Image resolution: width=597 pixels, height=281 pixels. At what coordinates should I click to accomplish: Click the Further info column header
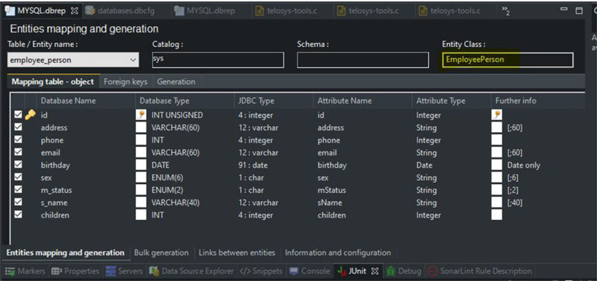pos(537,101)
